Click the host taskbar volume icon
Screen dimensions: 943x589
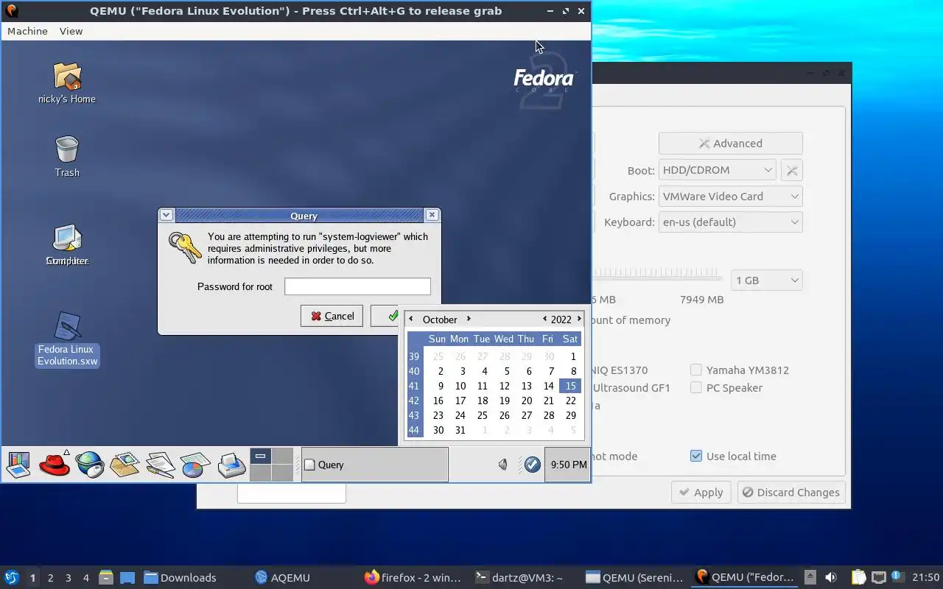tap(831, 577)
